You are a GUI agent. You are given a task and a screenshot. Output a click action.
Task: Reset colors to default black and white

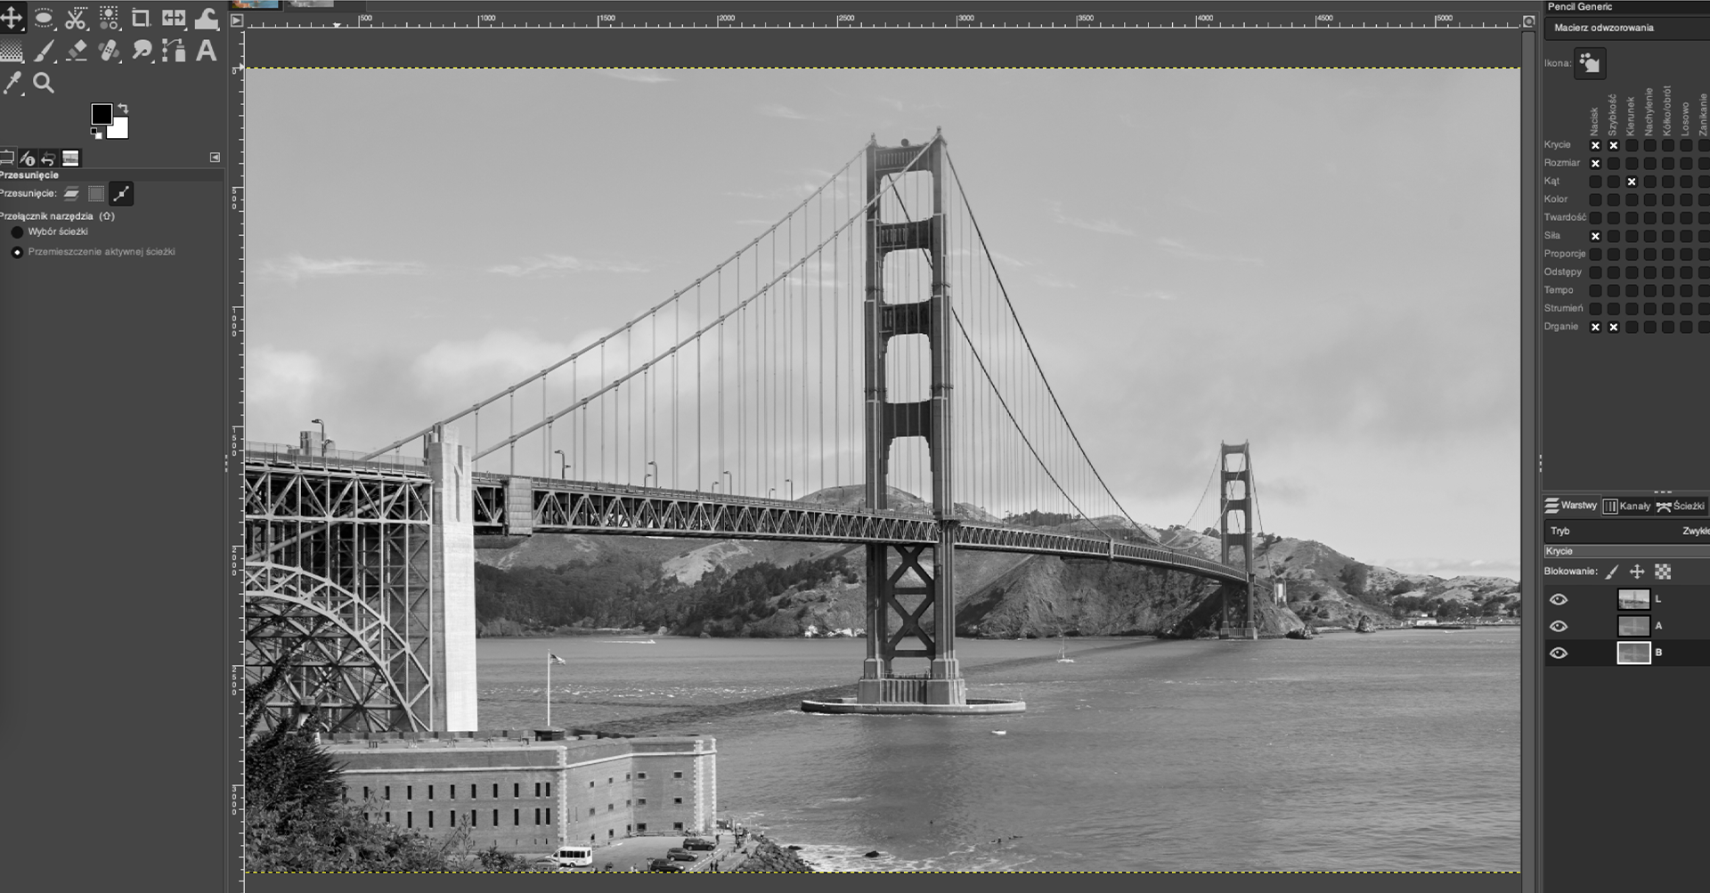(x=96, y=134)
